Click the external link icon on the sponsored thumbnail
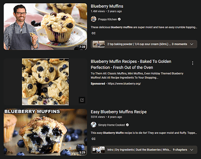This screenshot has height=159, width=201. pyautogui.click(x=82, y=100)
